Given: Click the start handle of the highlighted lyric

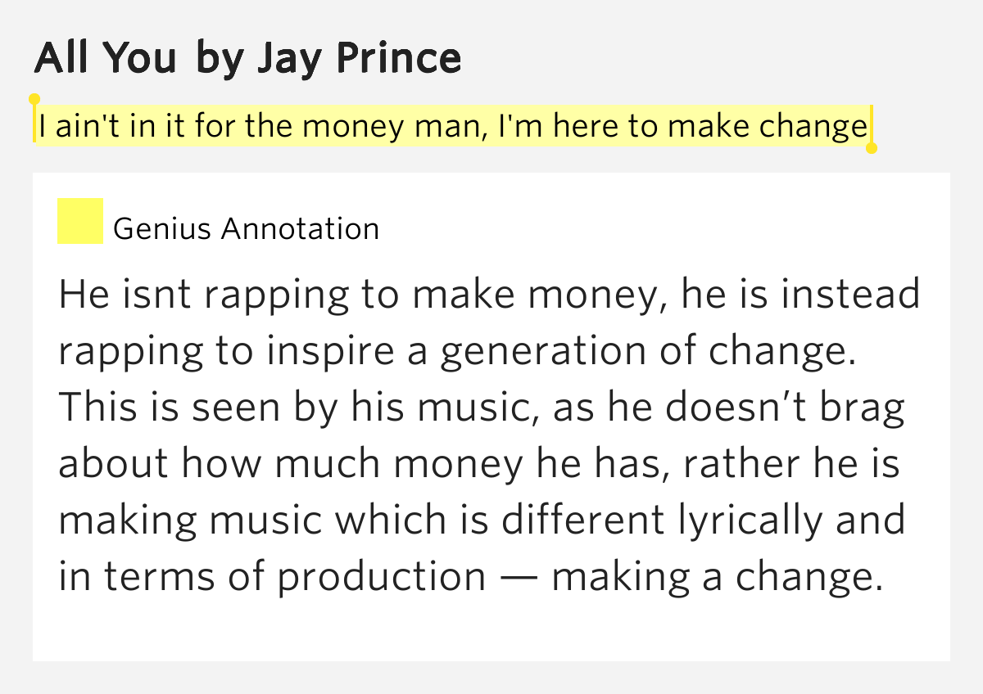Looking at the screenshot, I should point(34,100).
